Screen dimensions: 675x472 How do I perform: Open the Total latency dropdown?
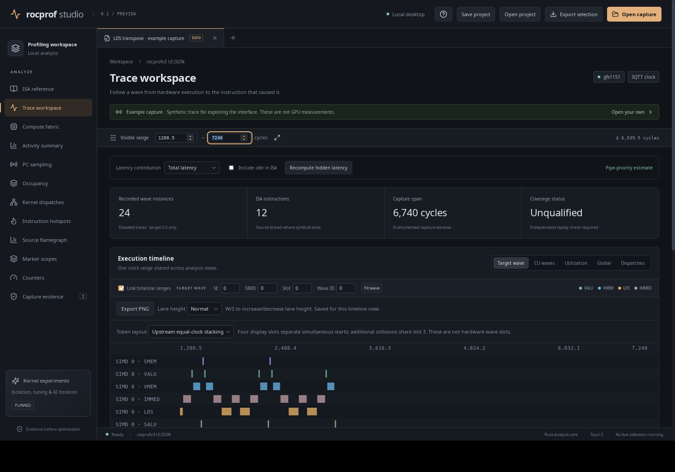(x=192, y=168)
